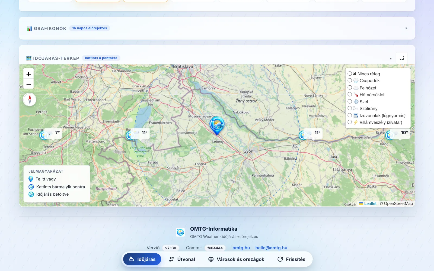Collapse the Időjárás-térkép section arrow
434x271 pixels.
coord(391,59)
